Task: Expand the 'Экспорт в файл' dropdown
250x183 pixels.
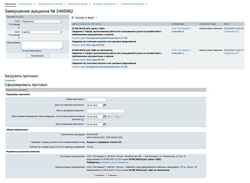Action: coord(96,18)
